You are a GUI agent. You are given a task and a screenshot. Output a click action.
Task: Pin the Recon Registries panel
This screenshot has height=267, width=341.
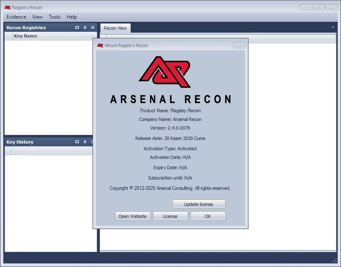click(x=85, y=28)
